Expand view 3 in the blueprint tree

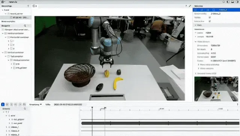click(9, 49)
